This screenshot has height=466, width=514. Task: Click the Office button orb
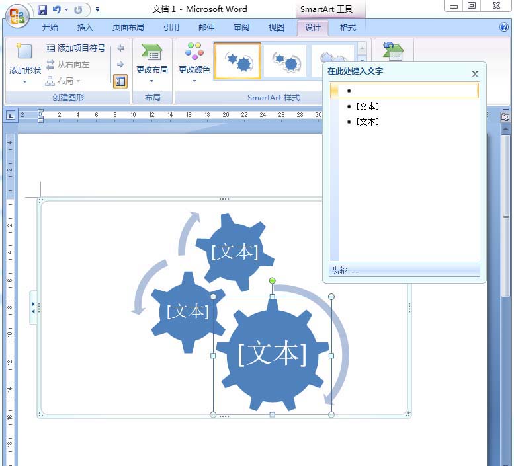(x=17, y=16)
